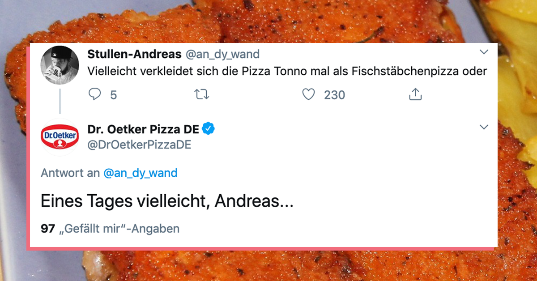
Task: Click the "Antwort an" label
Action: [70, 173]
